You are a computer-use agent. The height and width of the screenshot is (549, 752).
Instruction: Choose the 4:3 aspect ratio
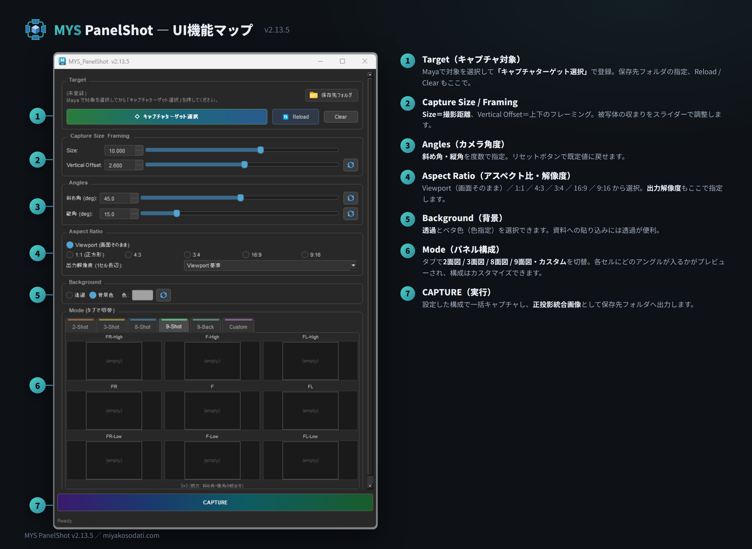(133, 255)
